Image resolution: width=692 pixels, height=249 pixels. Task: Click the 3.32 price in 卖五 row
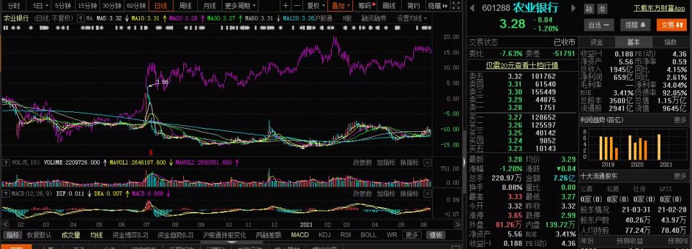(x=515, y=76)
